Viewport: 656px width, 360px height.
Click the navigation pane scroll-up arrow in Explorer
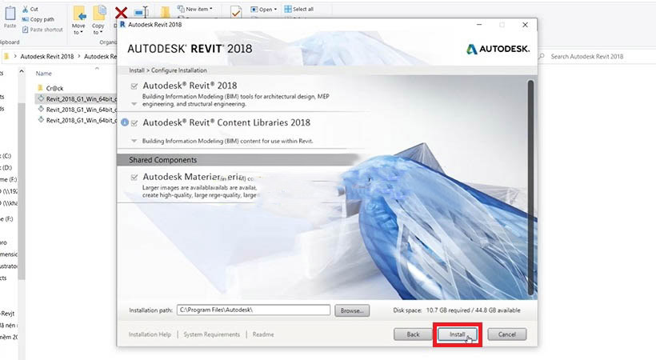pyautogui.click(x=22, y=72)
